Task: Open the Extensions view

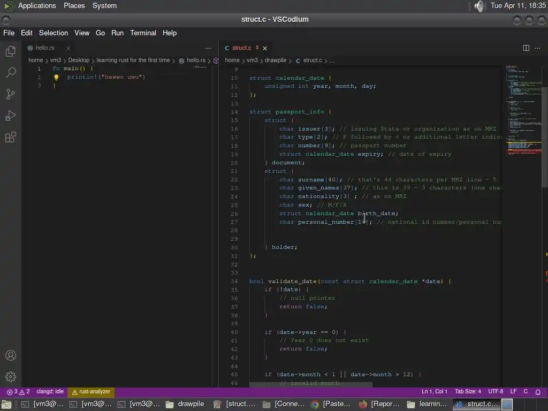Action: (11, 137)
